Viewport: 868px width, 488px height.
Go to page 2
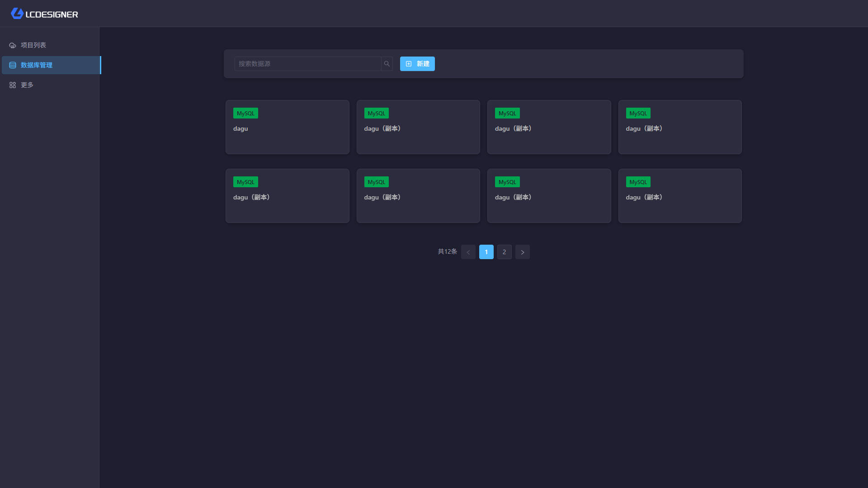(x=504, y=252)
